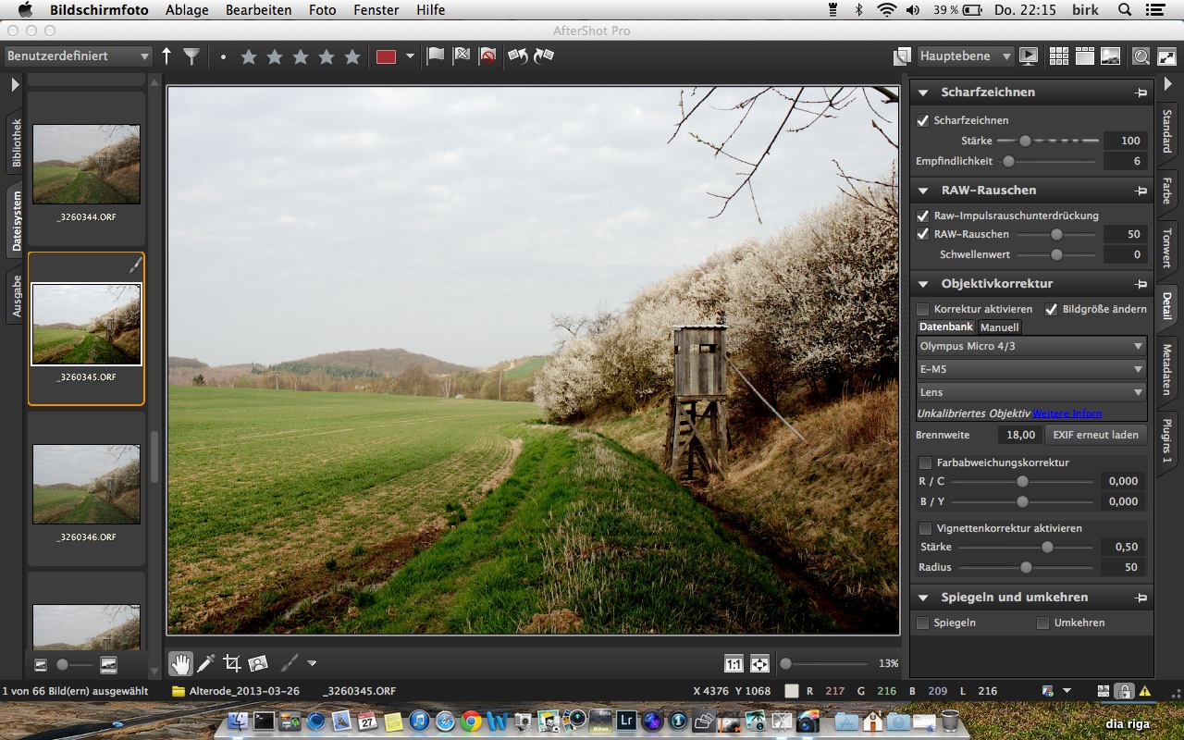Toggle the magnifier loupe
This screenshot has height=740, width=1184.
click(x=1141, y=56)
